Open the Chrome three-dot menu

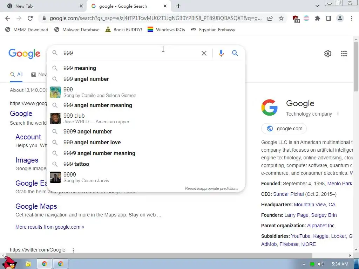point(351,18)
